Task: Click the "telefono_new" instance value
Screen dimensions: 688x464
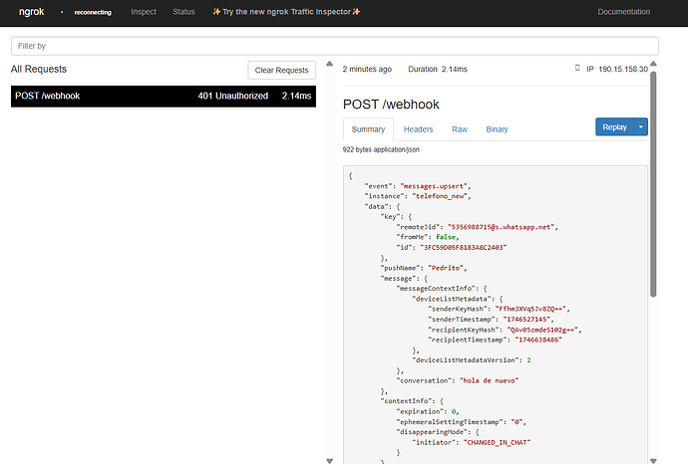Action: (441, 196)
